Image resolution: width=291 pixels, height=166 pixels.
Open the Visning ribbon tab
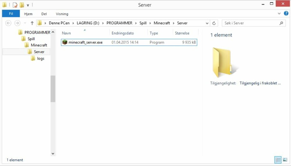click(x=62, y=14)
